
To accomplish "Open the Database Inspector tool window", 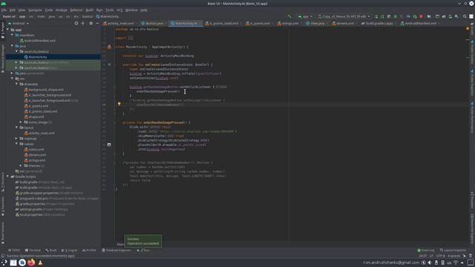I will click(x=117, y=251).
